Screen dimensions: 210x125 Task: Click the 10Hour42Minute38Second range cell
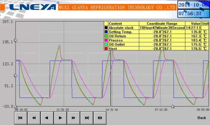(x=162, y=27)
